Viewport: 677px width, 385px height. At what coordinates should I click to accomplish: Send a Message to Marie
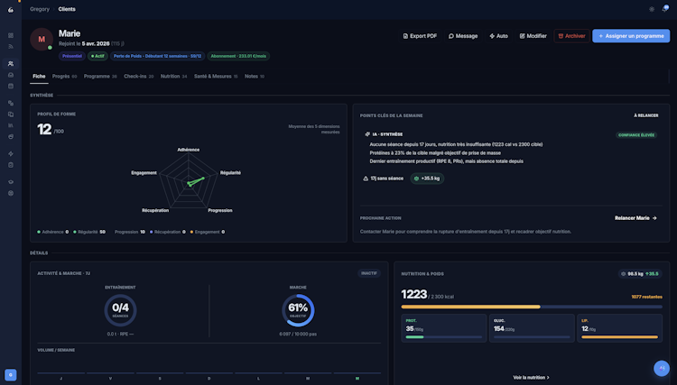coord(463,36)
